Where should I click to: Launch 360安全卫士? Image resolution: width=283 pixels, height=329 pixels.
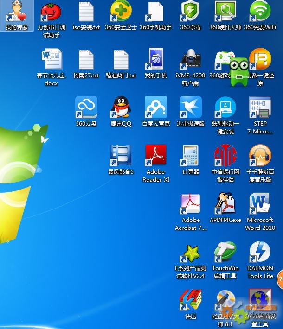[121, 11]
